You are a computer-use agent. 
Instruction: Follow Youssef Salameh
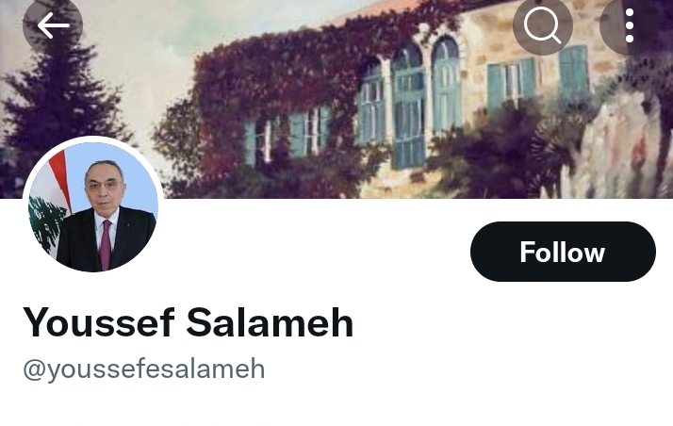tap(563, 252)
